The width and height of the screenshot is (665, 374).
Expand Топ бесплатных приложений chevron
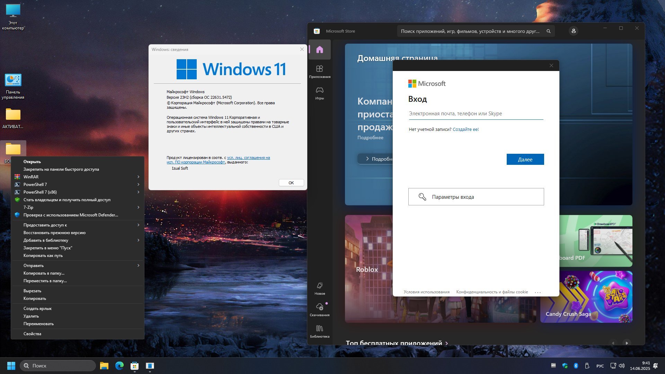[446, 343]
